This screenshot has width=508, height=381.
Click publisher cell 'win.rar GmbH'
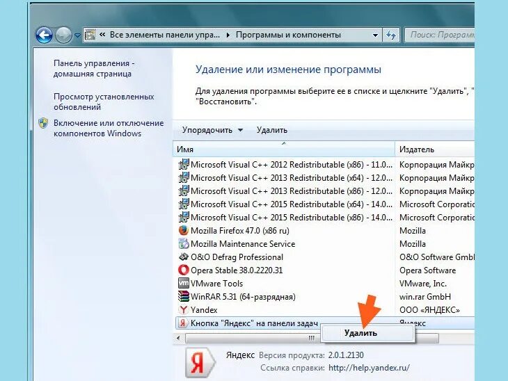tap(424, 297)
